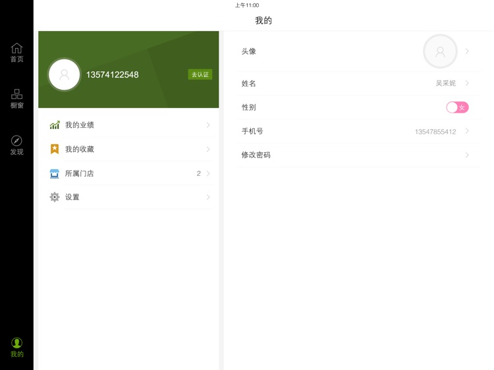This screenshot has height=370, width=494.
Task: Click the 我的业绩 chart icon
Action: coord(55,125)
